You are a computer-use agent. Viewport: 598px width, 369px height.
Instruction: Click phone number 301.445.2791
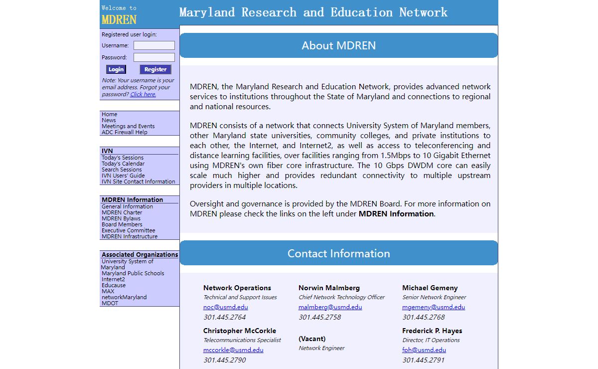(x=423, y=360)
